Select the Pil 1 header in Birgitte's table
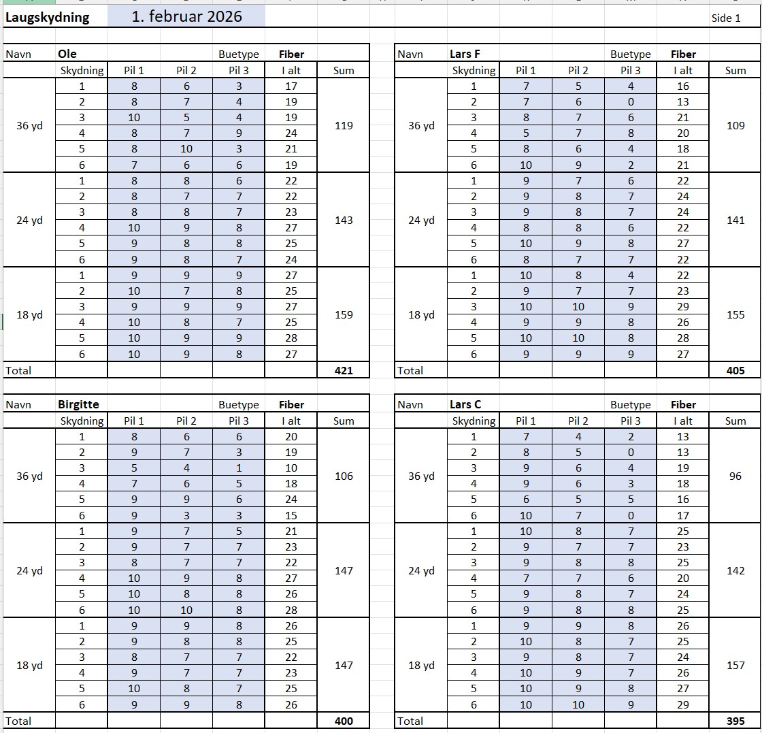Screen dimensions: 762x733 pyautogui.click(x=134, y=421)
